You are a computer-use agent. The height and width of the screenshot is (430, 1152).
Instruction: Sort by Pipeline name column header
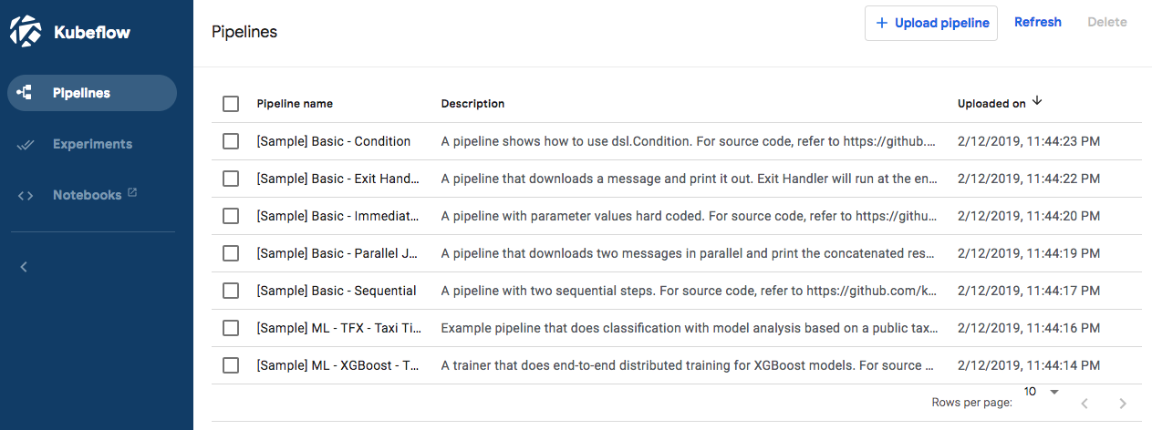[x=295, y=104]
